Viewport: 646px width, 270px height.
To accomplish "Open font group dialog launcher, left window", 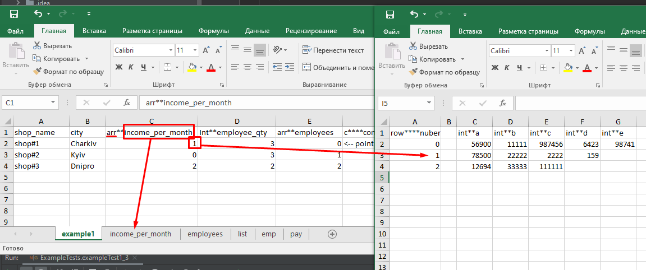I will [x=222, y=85].
